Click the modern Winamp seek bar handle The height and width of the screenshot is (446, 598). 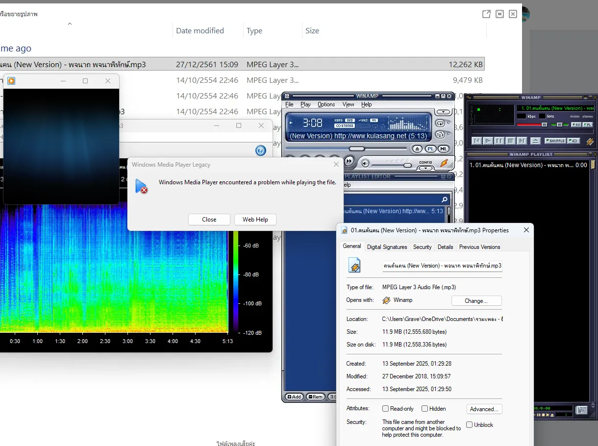(x=357, y=149)
